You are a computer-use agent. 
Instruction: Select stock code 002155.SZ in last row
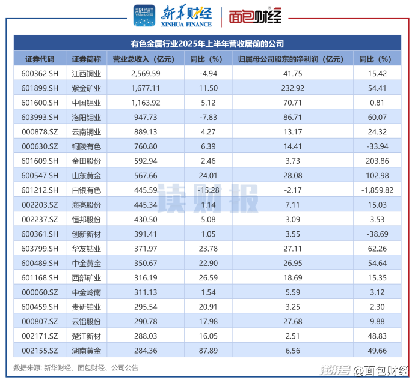click(x=40, y=350)
